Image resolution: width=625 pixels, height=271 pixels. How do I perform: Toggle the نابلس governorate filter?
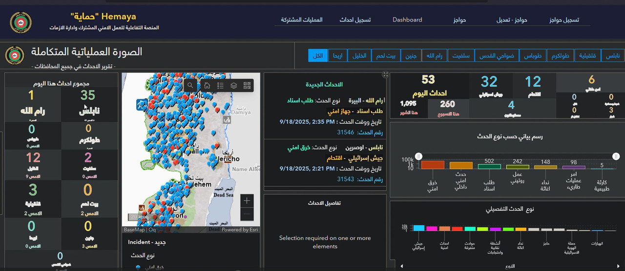coord(613,56)
